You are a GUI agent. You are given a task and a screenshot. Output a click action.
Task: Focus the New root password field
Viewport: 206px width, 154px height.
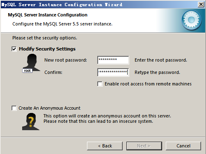click(113, 60)
